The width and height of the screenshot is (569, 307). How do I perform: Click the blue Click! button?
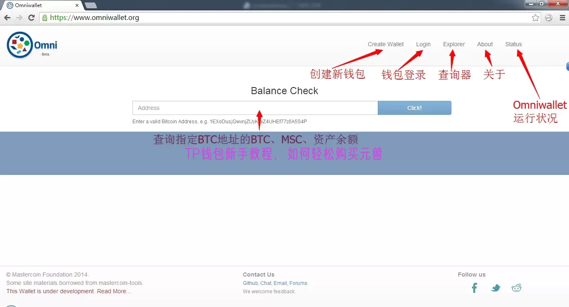point(414,108)
